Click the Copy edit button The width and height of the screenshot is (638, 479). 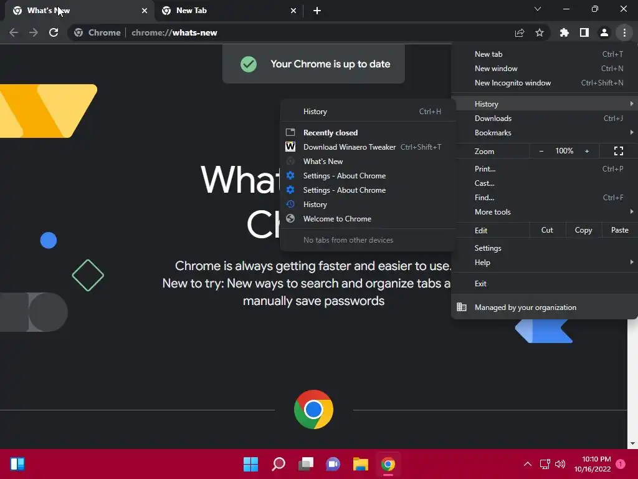[583, 230]
